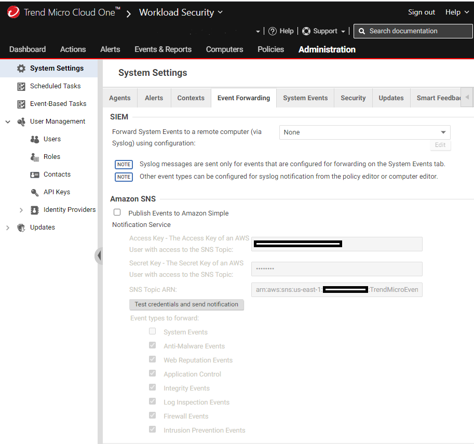Open the top-right Help dropdown menu
This screenshot has width=474, height=444.
point(457,12)
